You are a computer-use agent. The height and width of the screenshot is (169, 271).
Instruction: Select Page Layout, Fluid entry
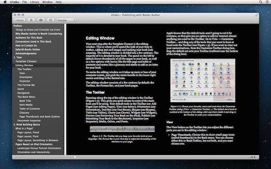point(28,137)
